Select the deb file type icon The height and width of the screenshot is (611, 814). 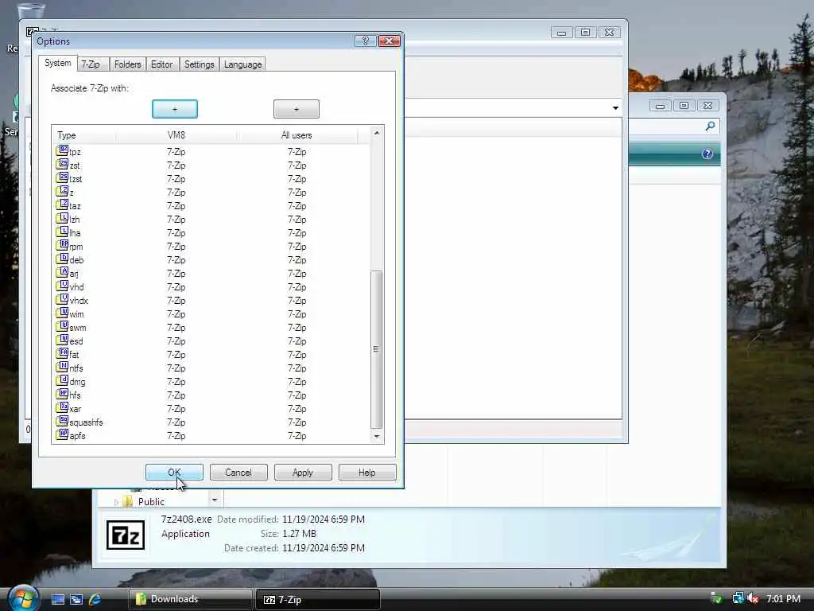pyautogui.click(x=62, y=259)
